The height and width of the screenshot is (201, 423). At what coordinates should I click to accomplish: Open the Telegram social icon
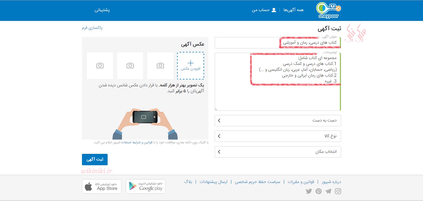coord(328,191)
